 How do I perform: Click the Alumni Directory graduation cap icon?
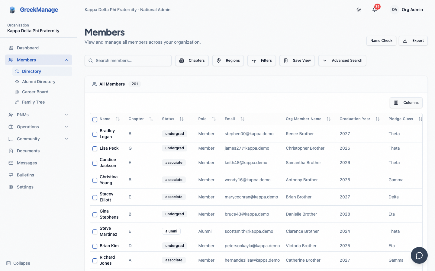coord(17,82)
